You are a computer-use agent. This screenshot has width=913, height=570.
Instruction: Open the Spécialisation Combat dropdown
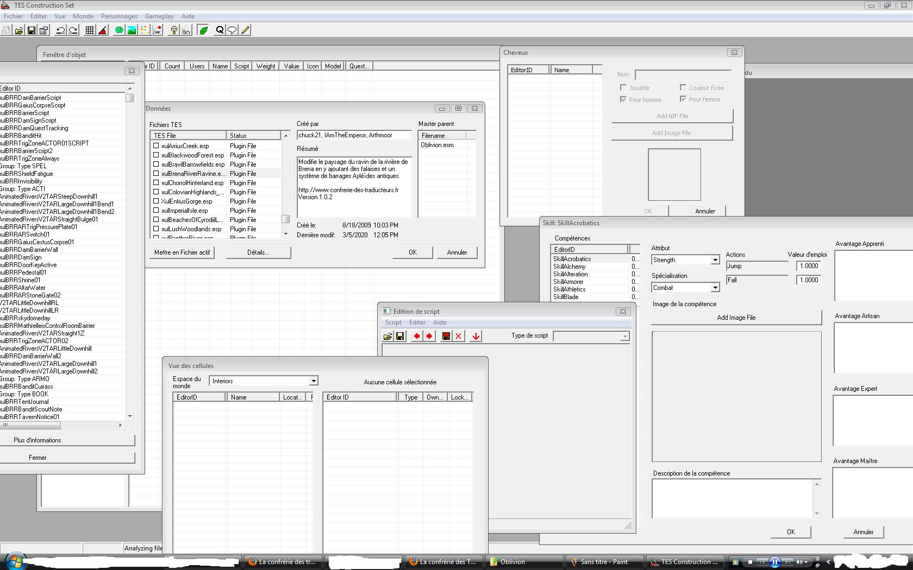coord(715,288)
